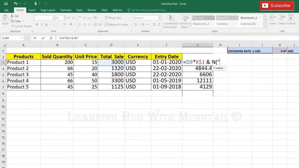The image size is (299, 168).
Task: Click the Copy button
Action: 16,21
